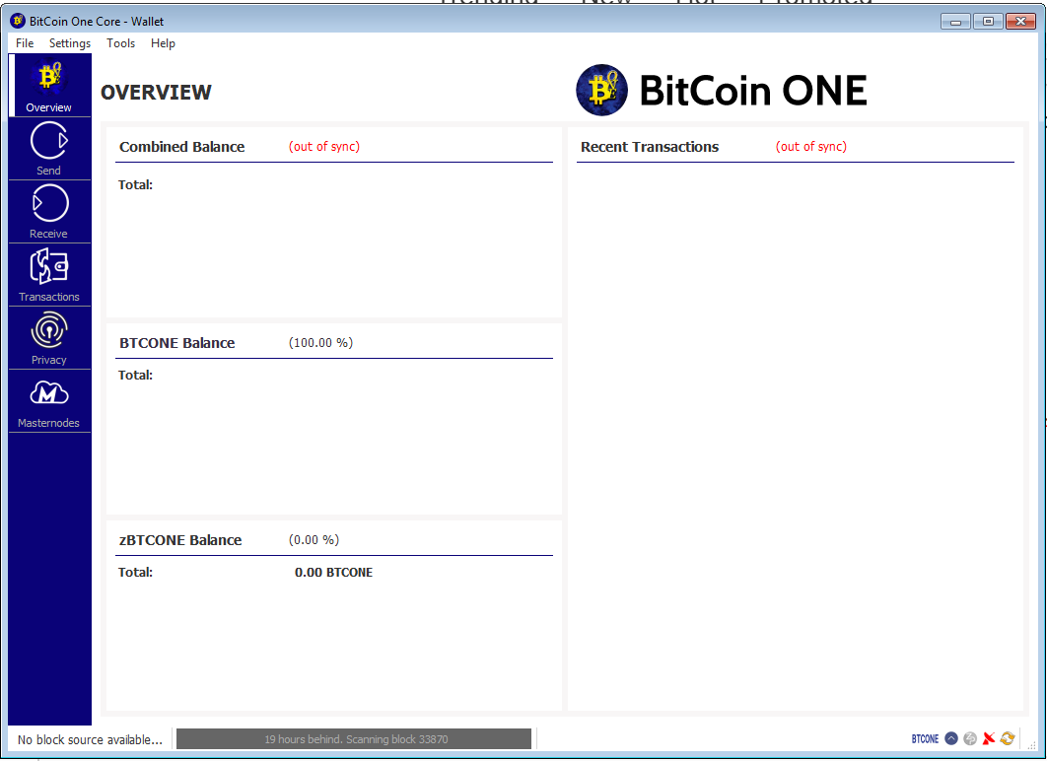1047x761 pixels.
Task: Open the Help menu
Action: (x=163, y=43)
